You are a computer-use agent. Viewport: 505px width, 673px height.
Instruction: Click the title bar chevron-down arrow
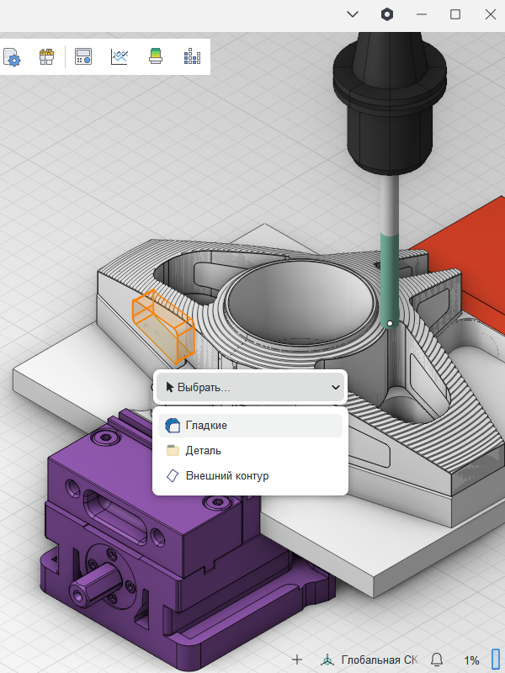point(353,14)
